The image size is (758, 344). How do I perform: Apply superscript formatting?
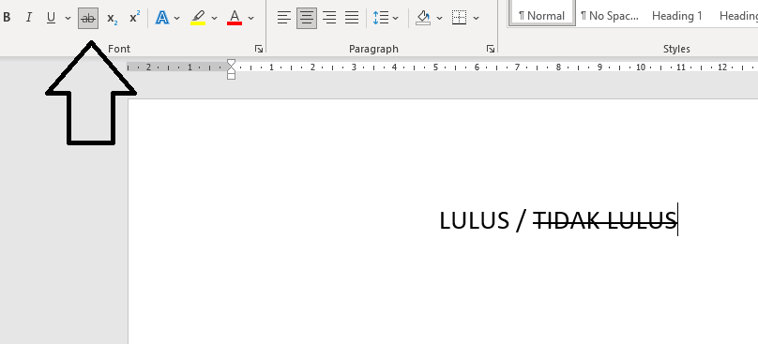[134, 19]
